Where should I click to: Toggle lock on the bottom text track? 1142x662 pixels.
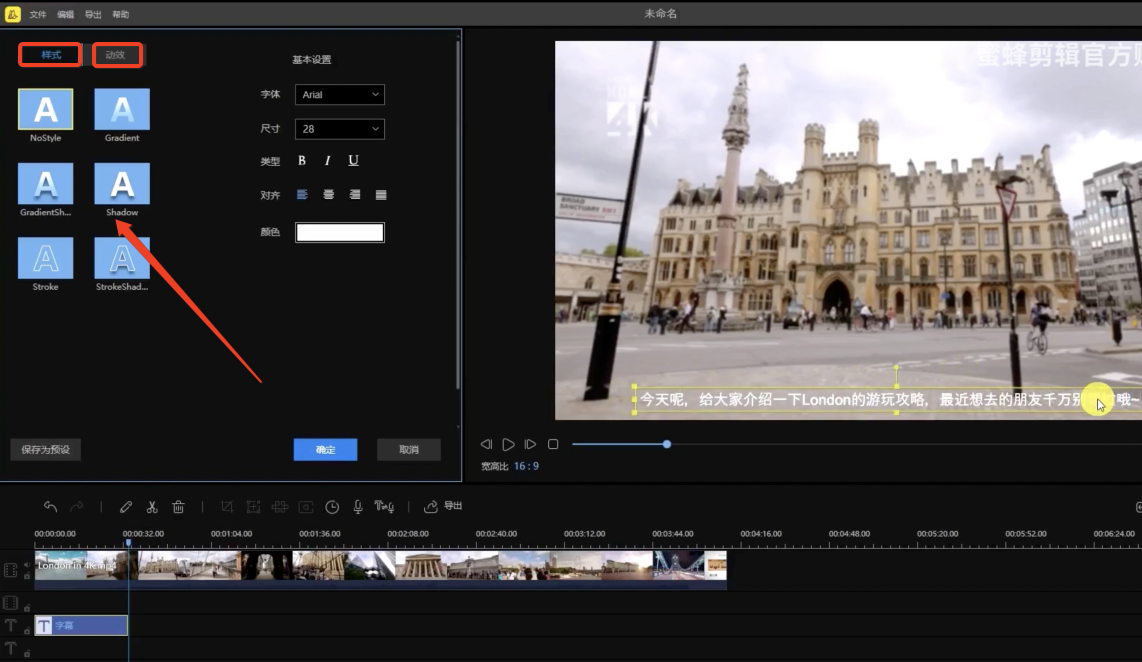(27, 653)
